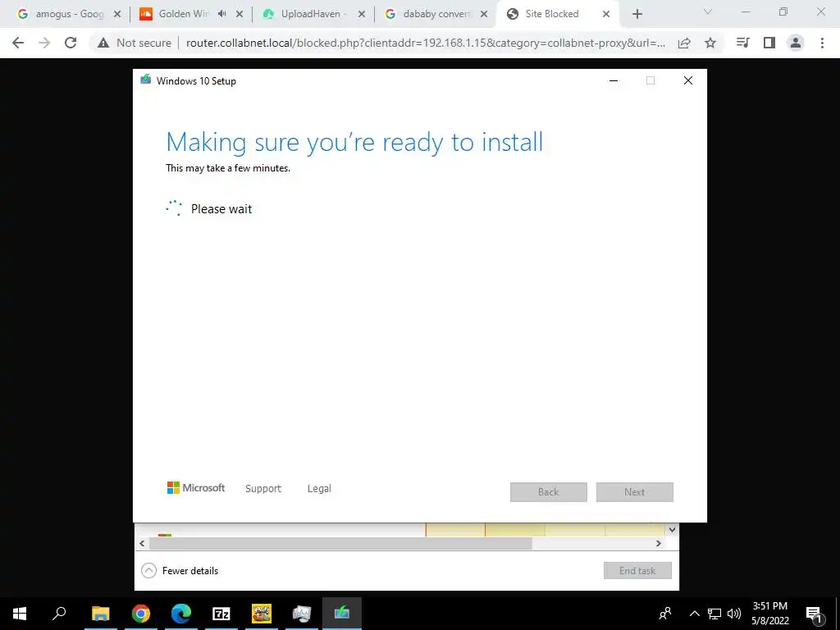Click the Support link in Setup
840x630 pixels.
[263, 489]
